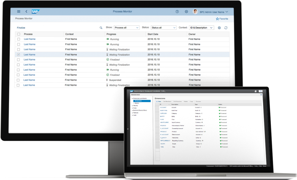Open the Show 'Process all' dropdown

[x=126, y=28]
